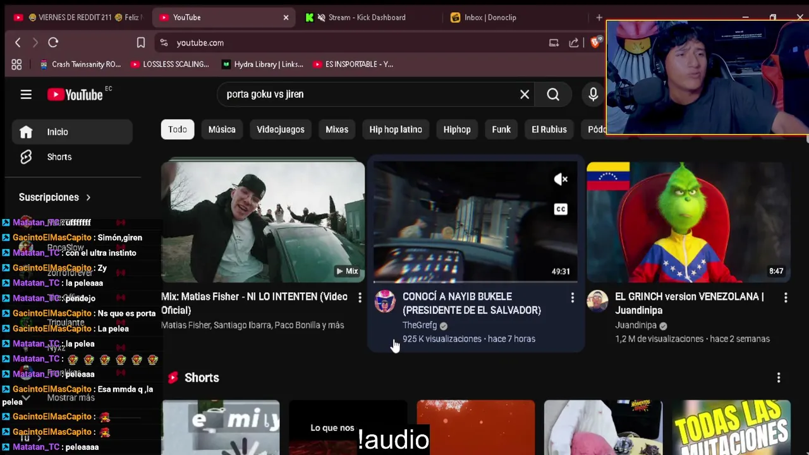This screenshot has width=809, height=455.
Task: Unmute the preview video speaker icon
Action: click(x=561, y=179)
